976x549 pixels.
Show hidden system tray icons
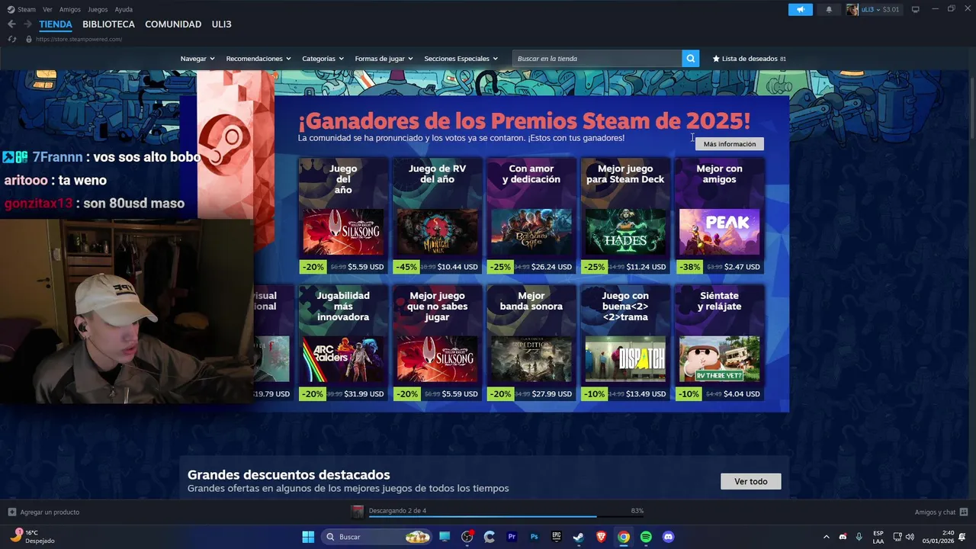(826, 537)
